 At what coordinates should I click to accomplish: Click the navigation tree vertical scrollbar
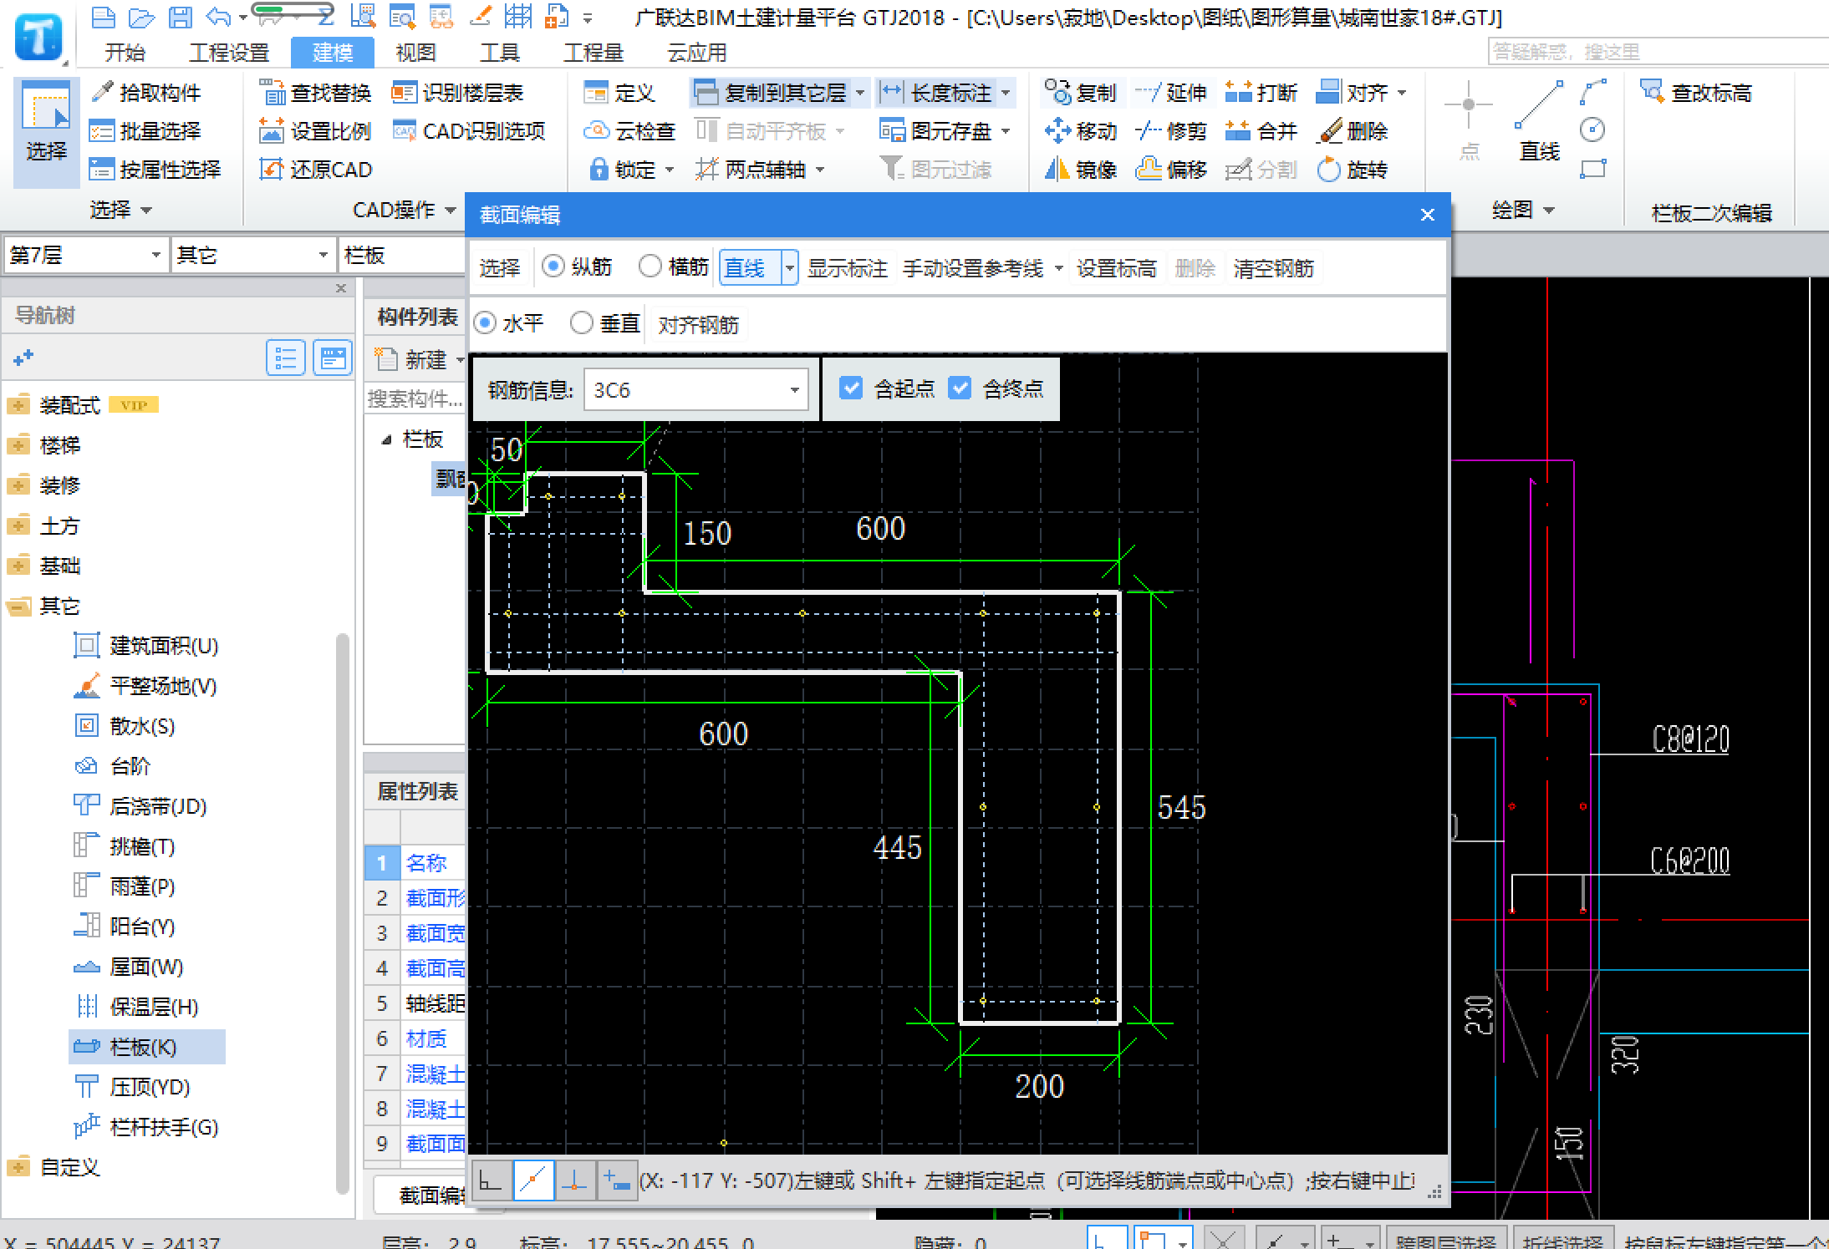[x=342, y=913]
